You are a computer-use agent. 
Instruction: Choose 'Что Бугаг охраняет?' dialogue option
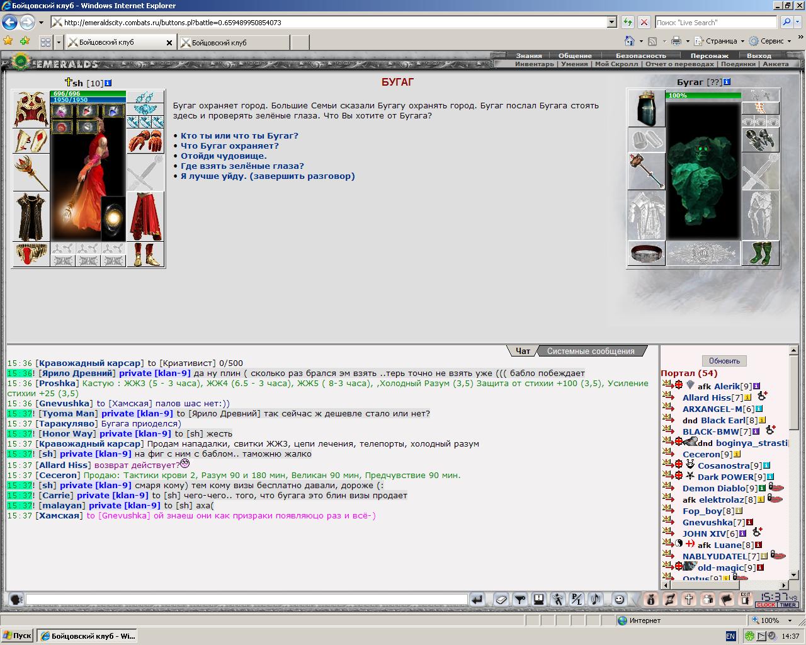pyautogui.click(x=229, y=146)
